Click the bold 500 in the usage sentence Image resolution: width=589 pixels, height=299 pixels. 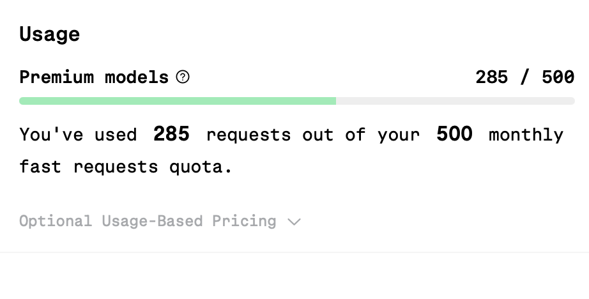(x=454, y=134)
